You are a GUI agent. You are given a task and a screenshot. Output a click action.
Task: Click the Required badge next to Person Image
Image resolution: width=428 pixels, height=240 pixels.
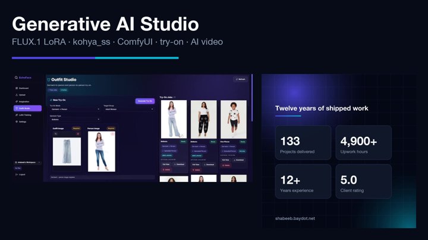[x=111, y=129]
